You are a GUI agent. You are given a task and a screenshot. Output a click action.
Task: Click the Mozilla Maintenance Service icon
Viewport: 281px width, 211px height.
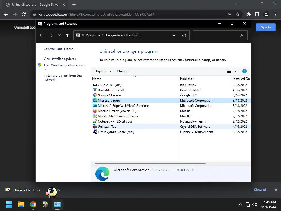tap(95, 116)
